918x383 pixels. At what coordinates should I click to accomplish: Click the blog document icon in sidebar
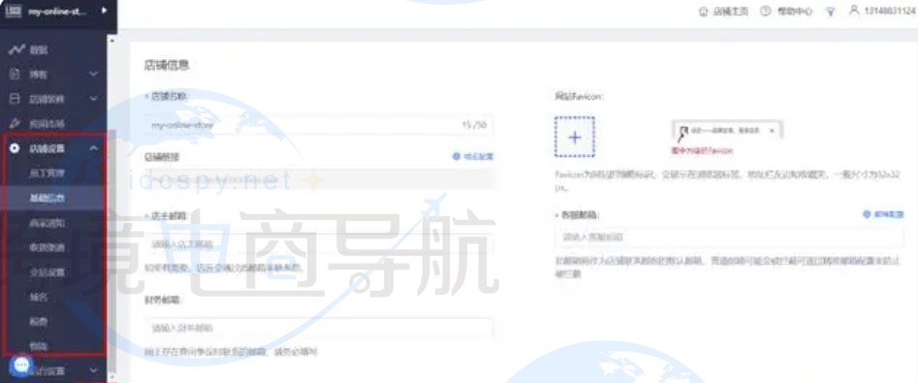16,75
